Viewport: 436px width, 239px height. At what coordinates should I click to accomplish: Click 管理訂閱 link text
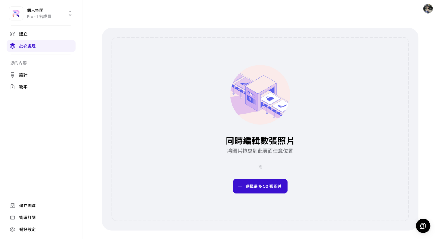[x=28, y=218]
